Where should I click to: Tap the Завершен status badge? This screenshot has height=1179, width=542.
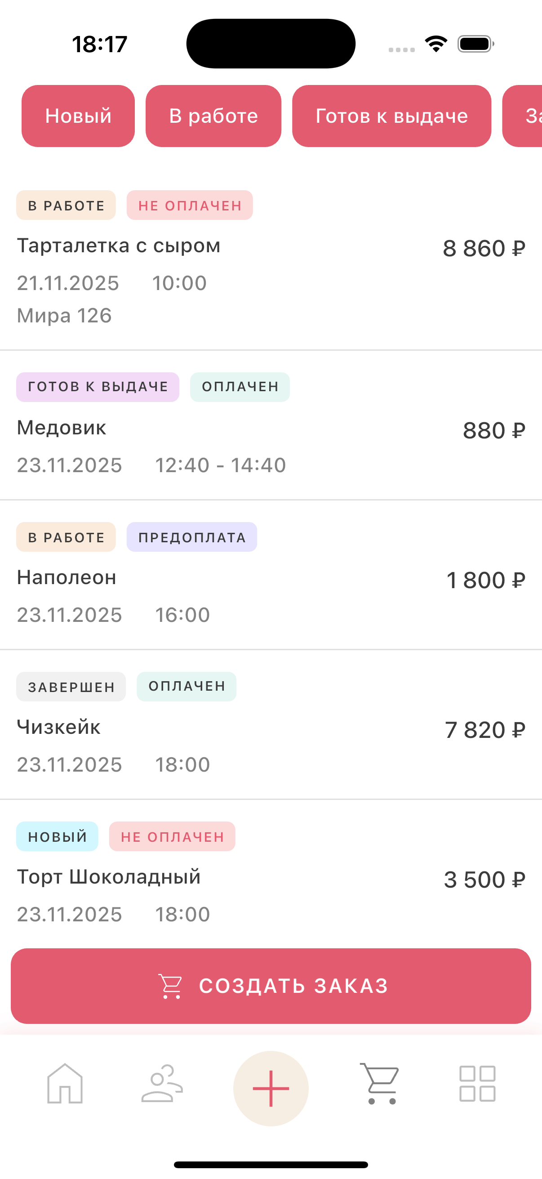[71, 687]
